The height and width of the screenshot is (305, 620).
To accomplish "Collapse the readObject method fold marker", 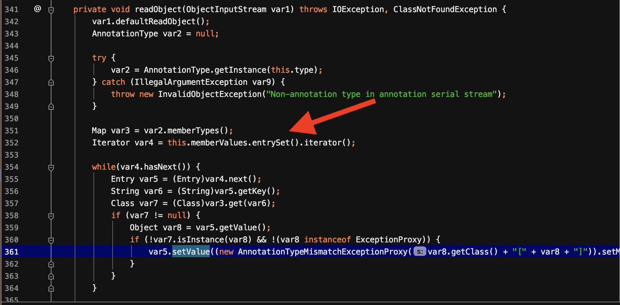I will point(51,10).
